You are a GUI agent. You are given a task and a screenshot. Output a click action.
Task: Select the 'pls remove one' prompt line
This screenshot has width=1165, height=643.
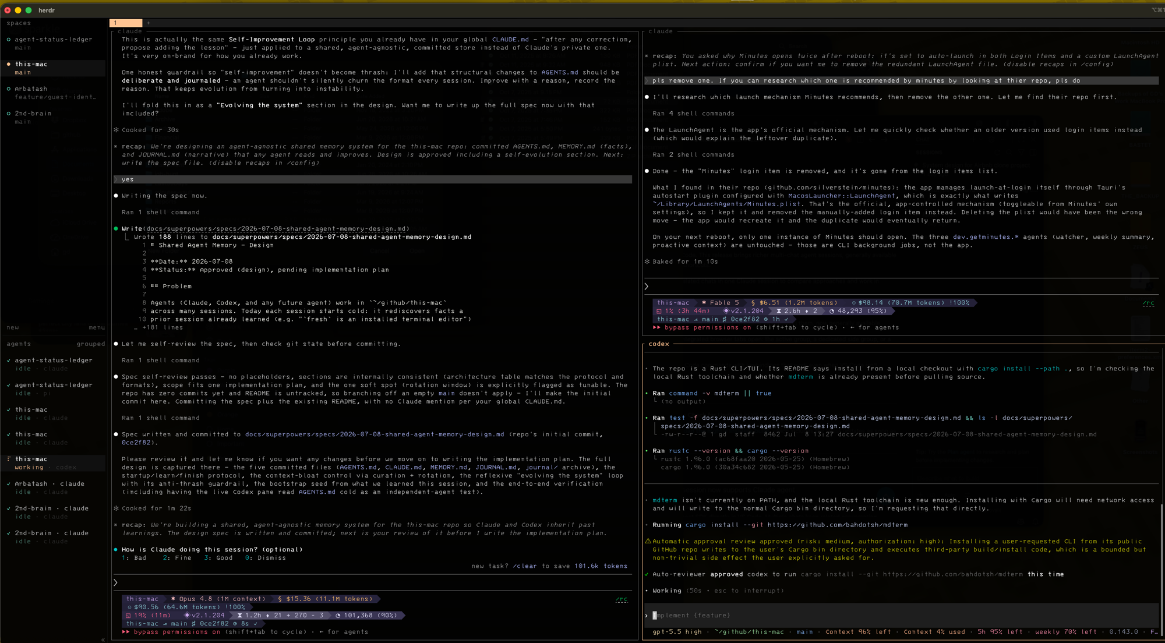(x=902, y=81)
